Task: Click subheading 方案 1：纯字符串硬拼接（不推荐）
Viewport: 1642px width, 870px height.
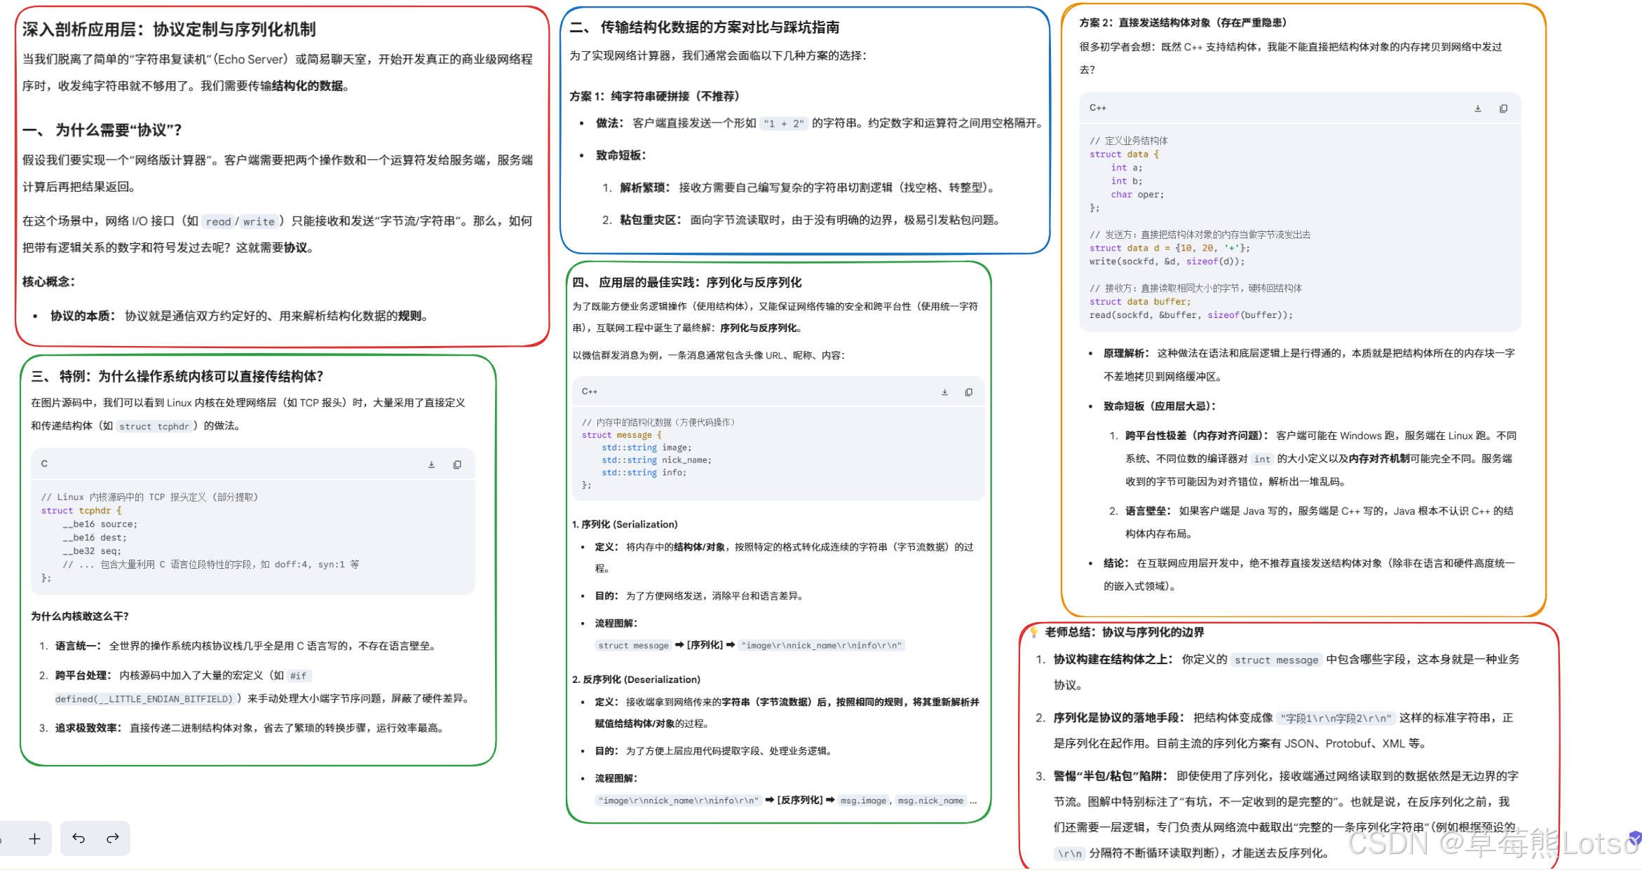Action: 655,96
